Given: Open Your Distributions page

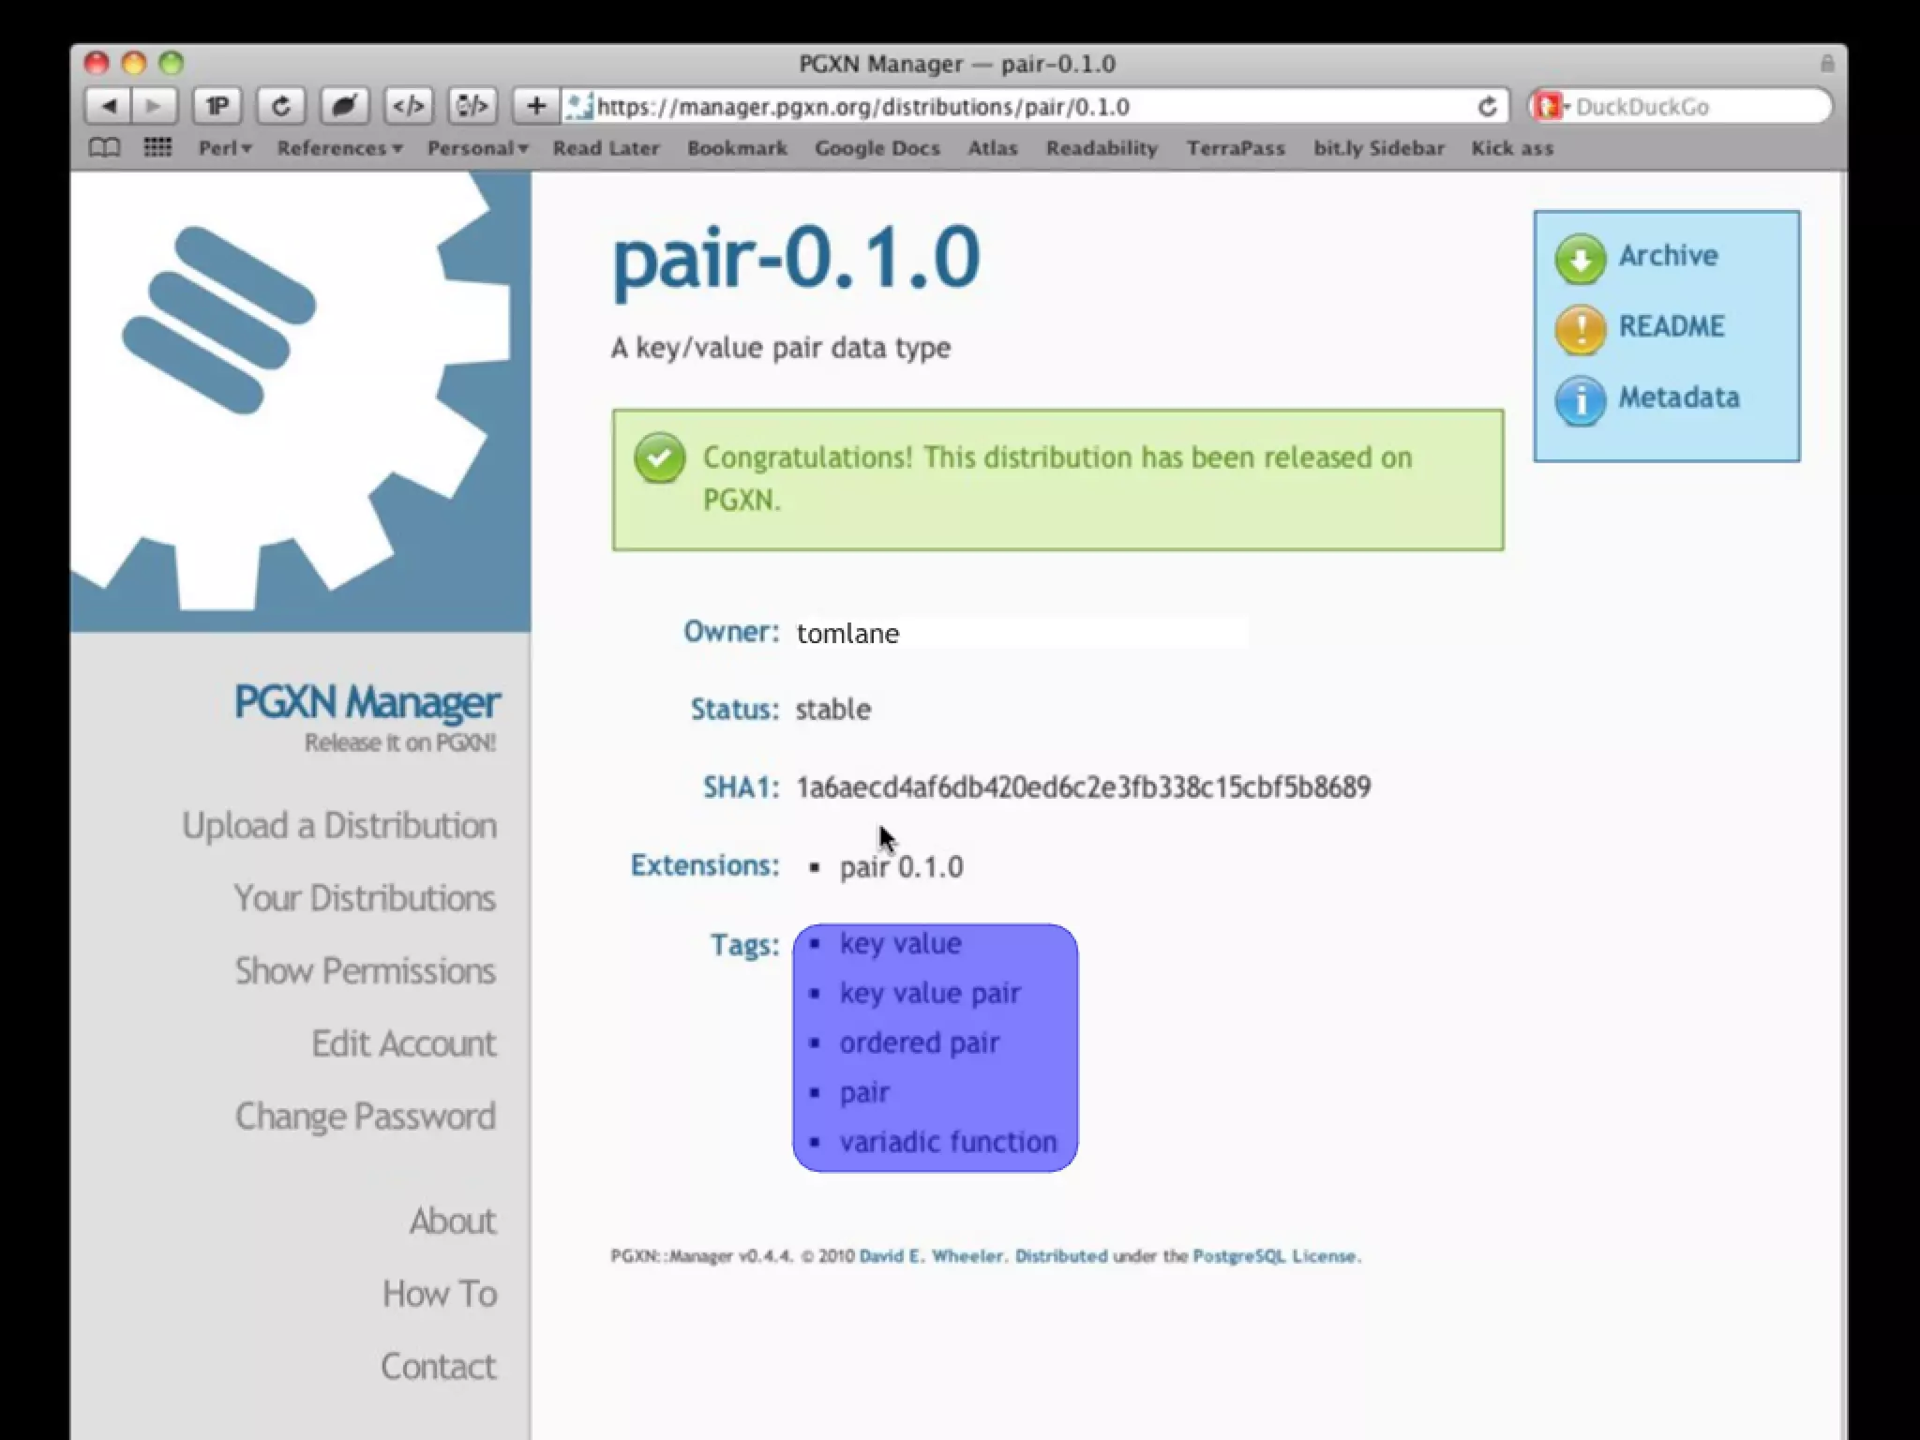Looking at the screenshot, I should 365,898.
